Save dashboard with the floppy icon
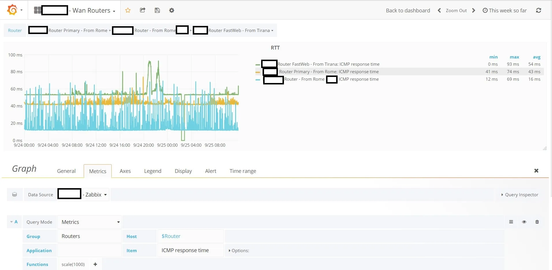This screenshot has height=270, width=552. (157, 10)
